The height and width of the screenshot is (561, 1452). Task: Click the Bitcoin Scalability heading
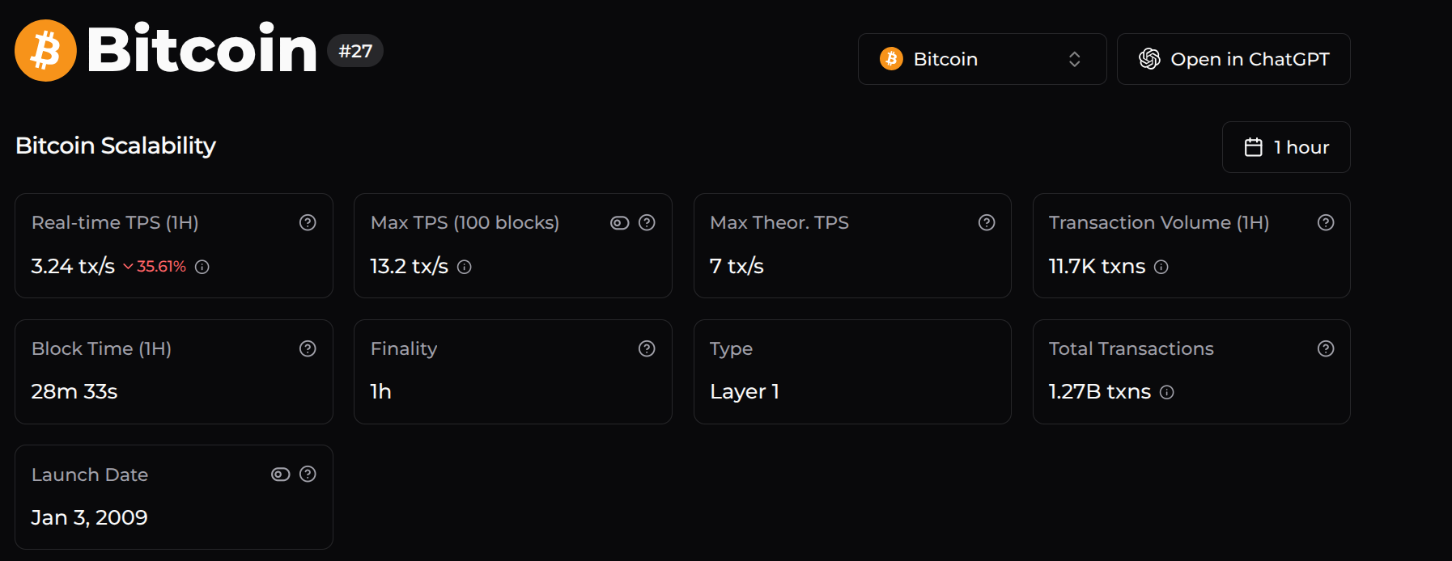click(x=115, y=146)
